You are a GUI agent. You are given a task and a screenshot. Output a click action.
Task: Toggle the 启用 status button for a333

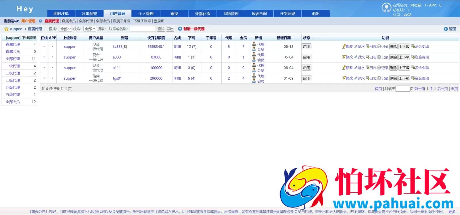point(306,57)
